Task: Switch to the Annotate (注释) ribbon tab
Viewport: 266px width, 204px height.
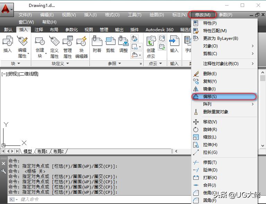Action: coord(39,30)
